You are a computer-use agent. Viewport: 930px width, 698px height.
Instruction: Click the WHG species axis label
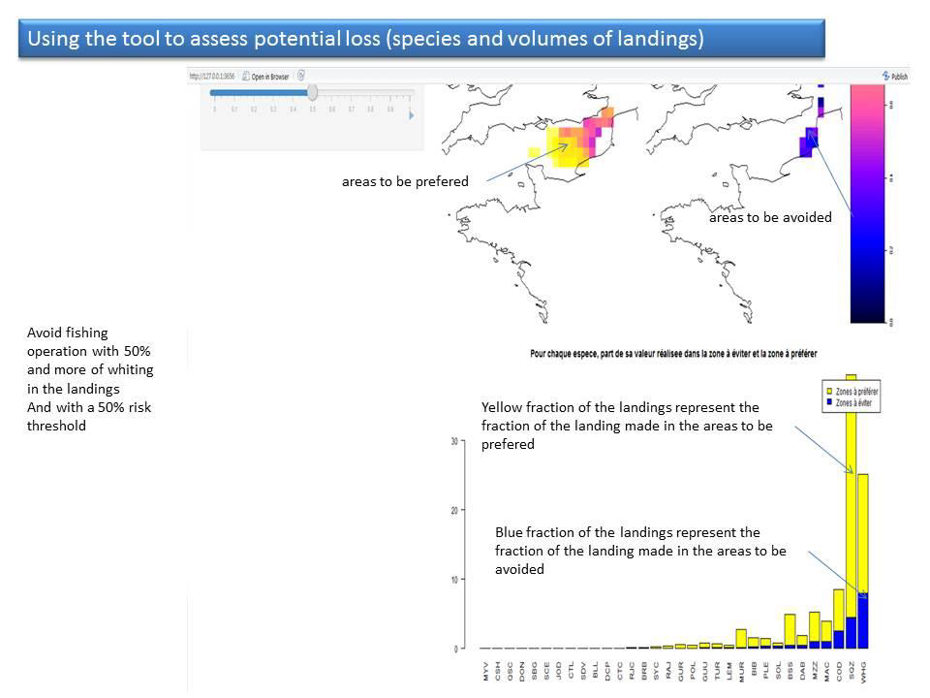tap(863, 671)
